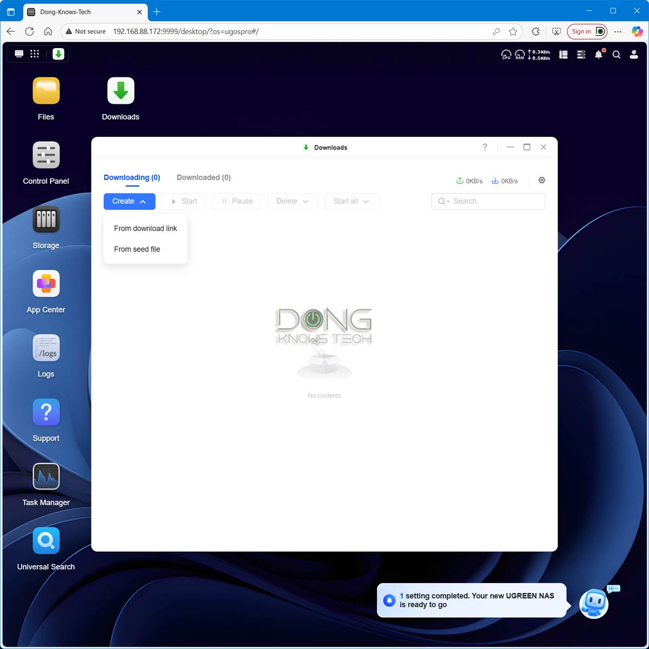Bookmark this page with the star icon
The width and height of the screenshot is (649, 649).
click(513, 31)
